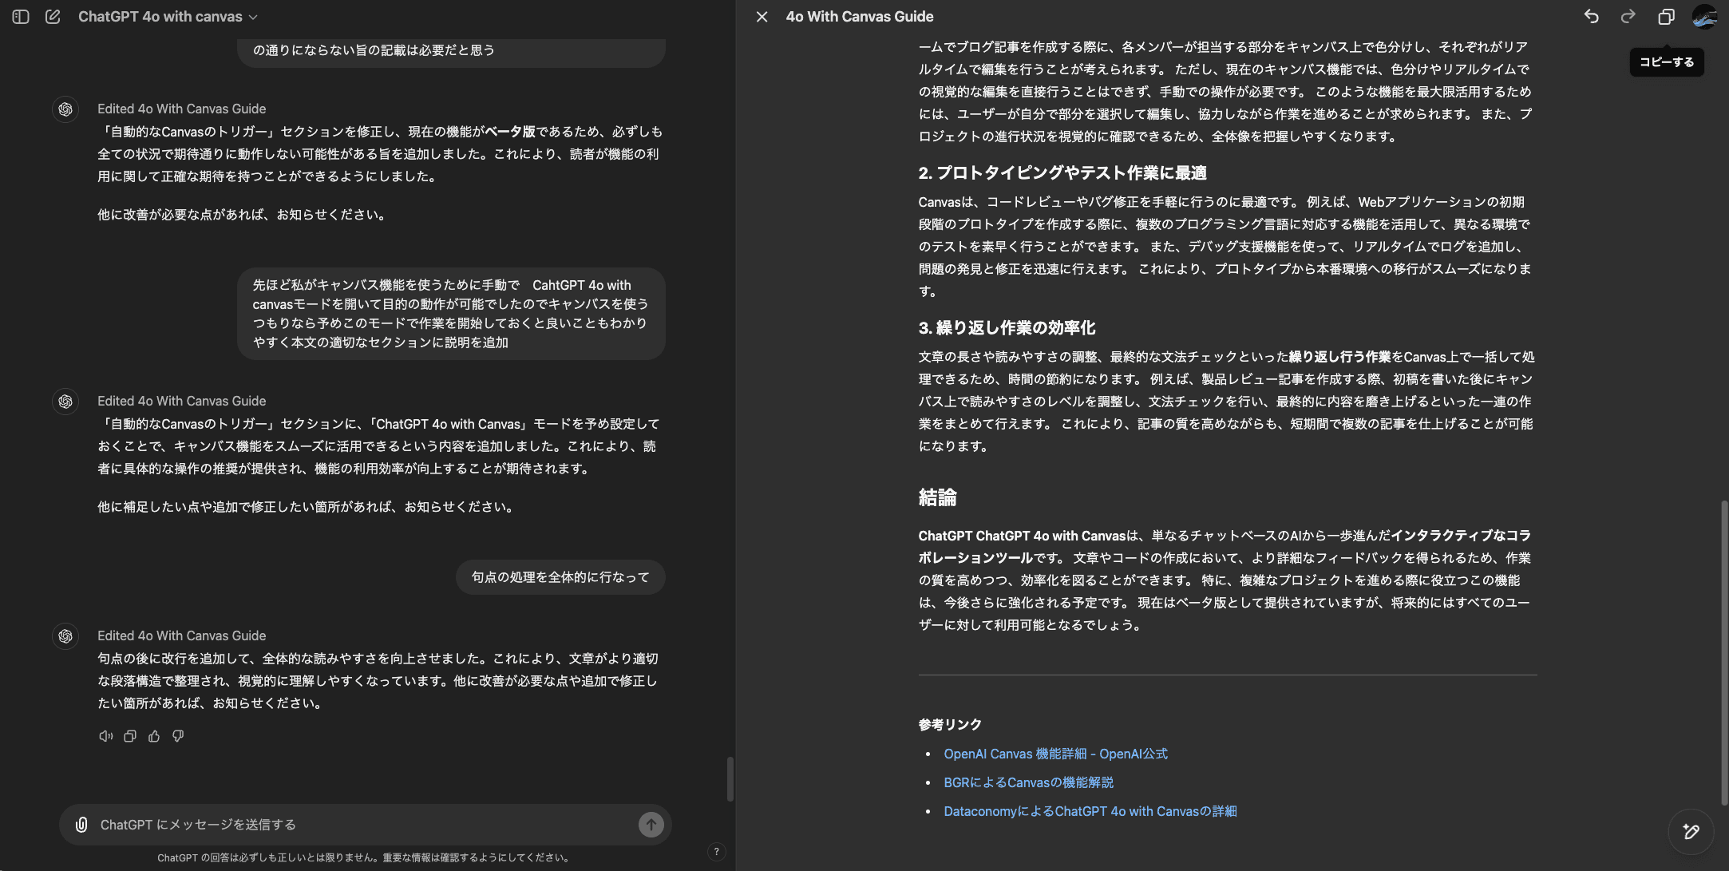Toggle the sidebar panel icon
This screenshot has width=1729, height=871.
[x=21, y=17]
